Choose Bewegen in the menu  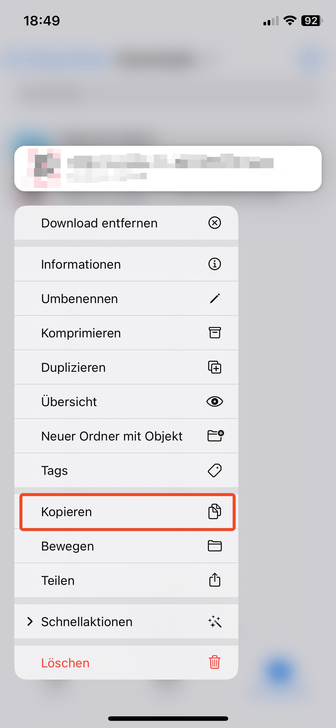tap(68, 546)
